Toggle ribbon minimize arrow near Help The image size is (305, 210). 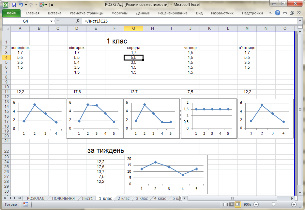(270, 13)
